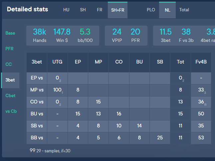Open the Total tab
Image resolution: width=215 pixels, height=161 pixels.
coord(184,10)
